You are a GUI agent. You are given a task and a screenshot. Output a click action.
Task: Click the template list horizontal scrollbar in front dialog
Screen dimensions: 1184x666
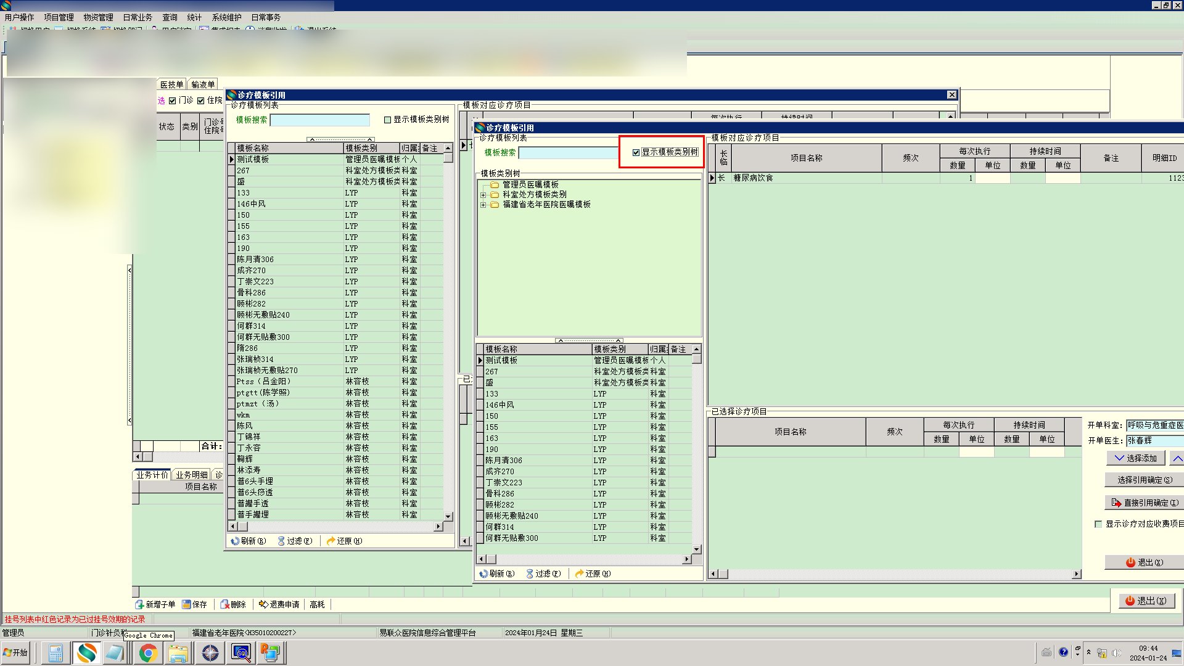[586, 559]
